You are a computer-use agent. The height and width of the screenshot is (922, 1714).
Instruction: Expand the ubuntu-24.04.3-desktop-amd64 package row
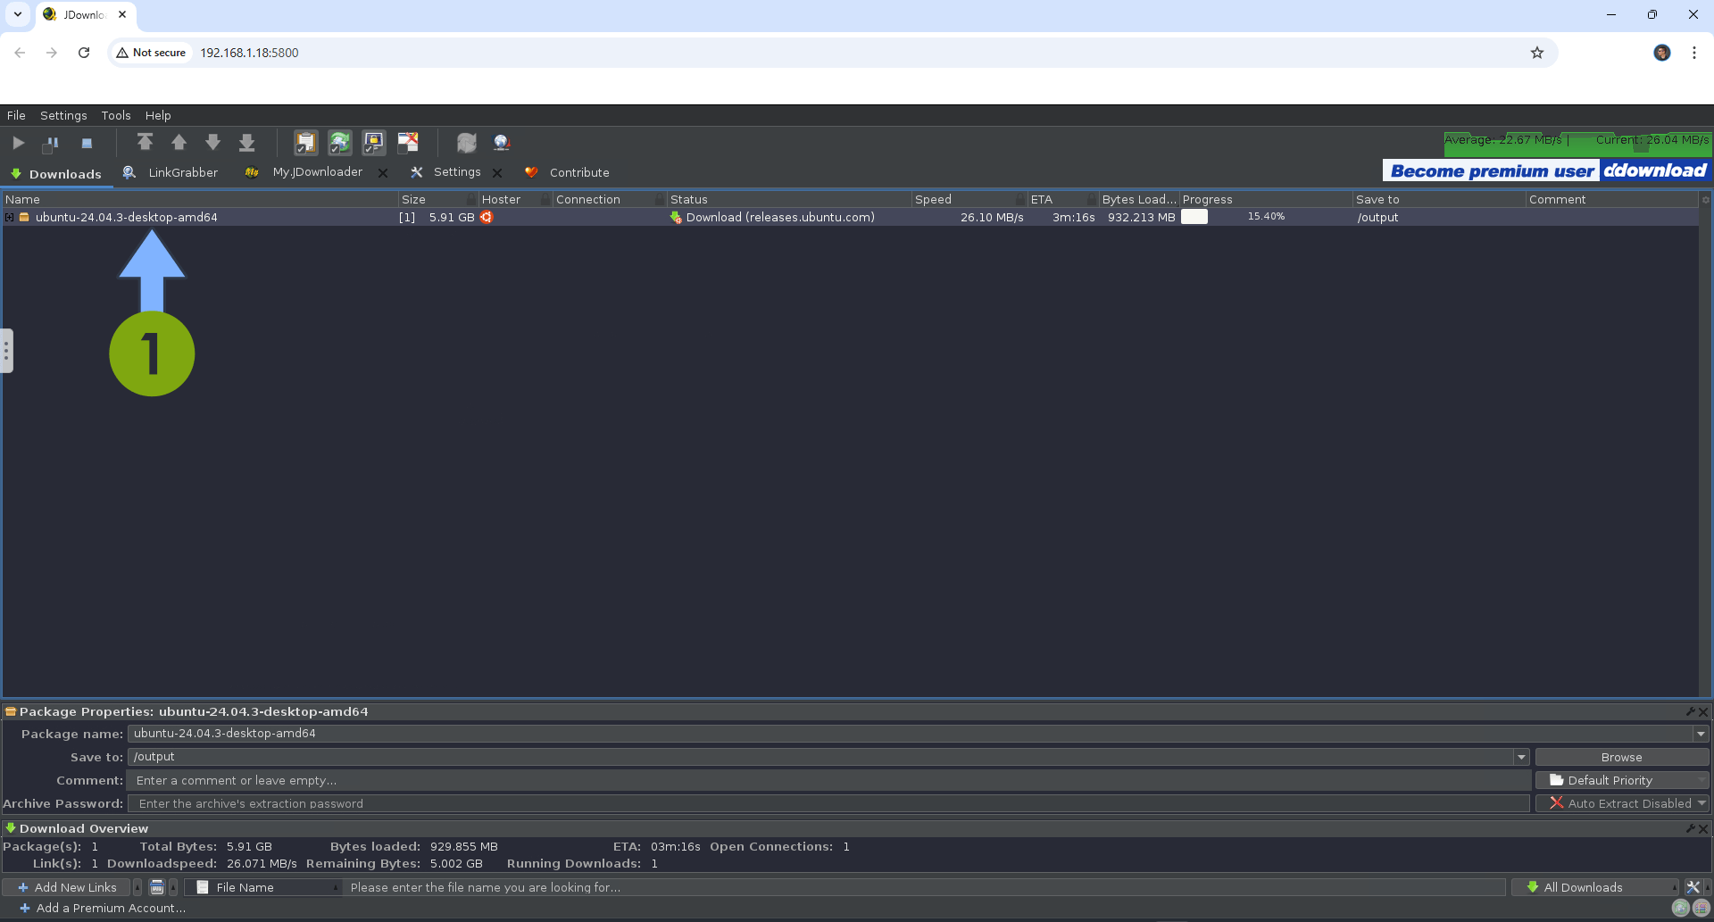click(x=10, y=217)
